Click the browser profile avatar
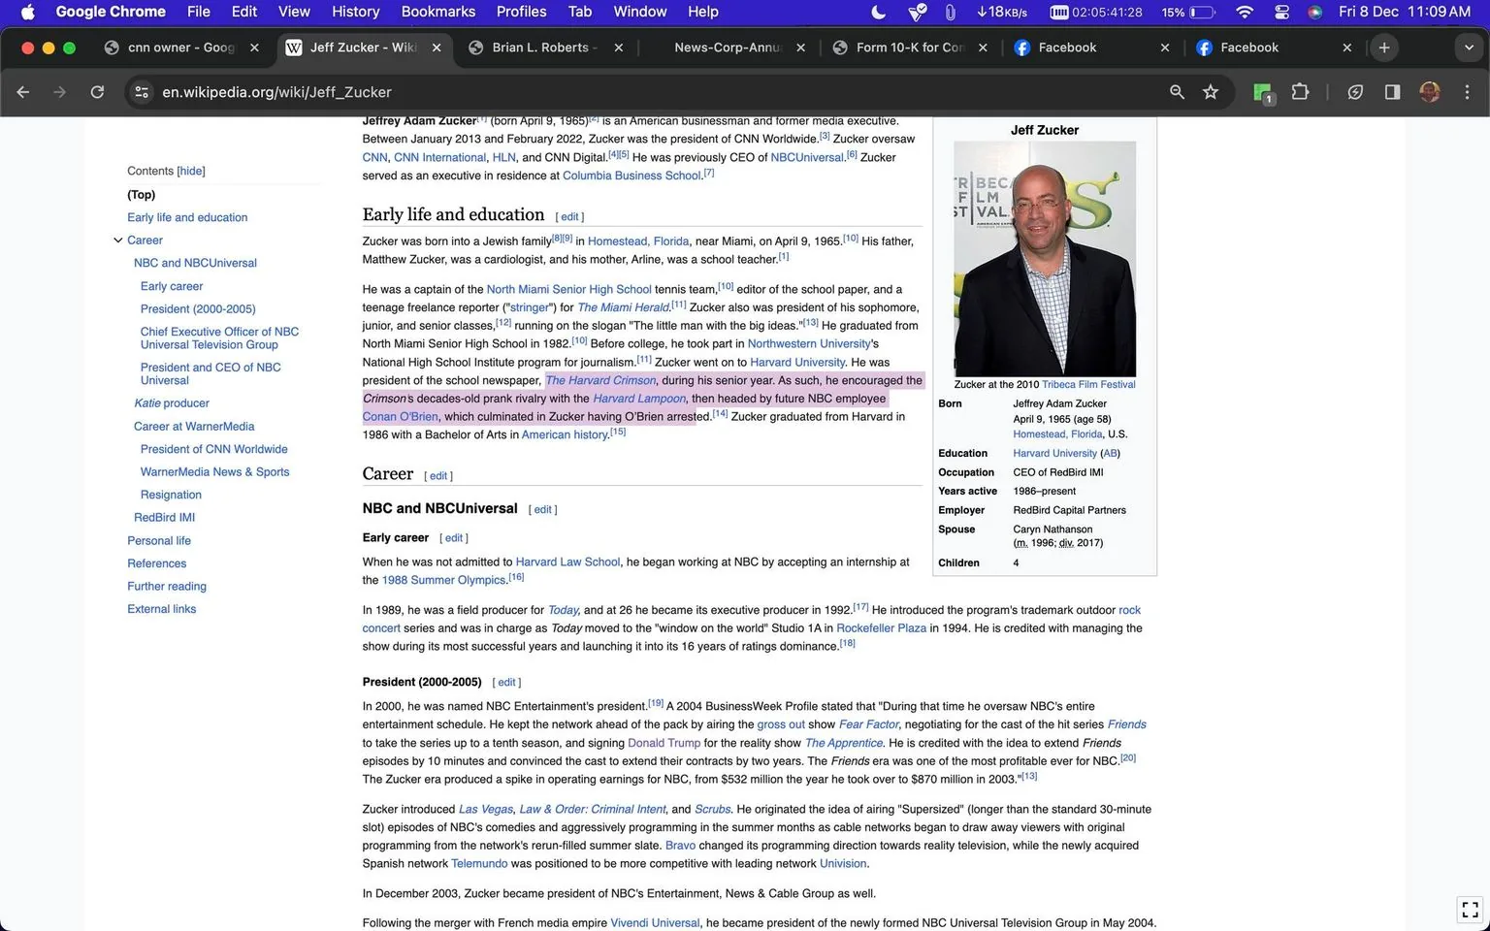The width and height of the screenshot is (1490, 931). (x=1430, y=92)
